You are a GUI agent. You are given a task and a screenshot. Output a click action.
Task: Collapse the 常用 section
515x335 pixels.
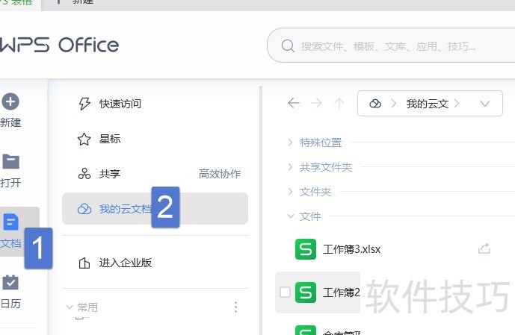pos(69,307)
